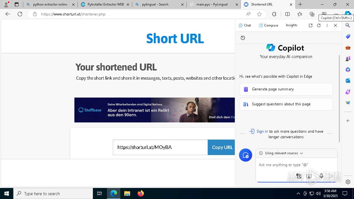Open Copilot more options dots

pos(327,25)
